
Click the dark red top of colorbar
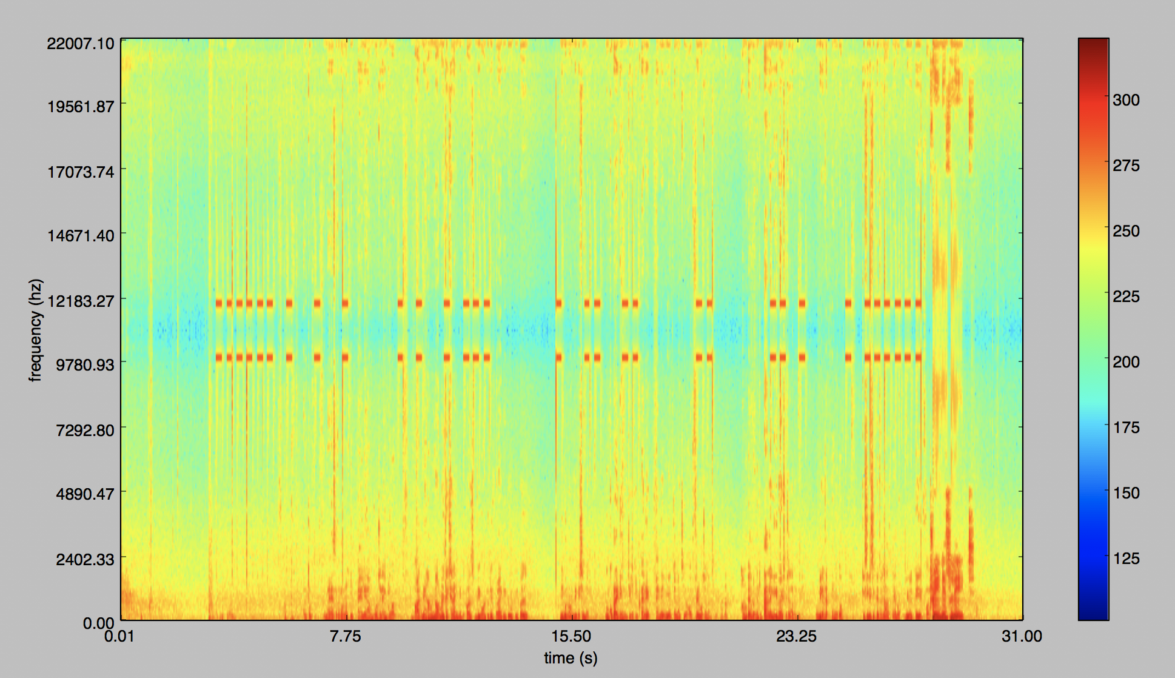1093,44
